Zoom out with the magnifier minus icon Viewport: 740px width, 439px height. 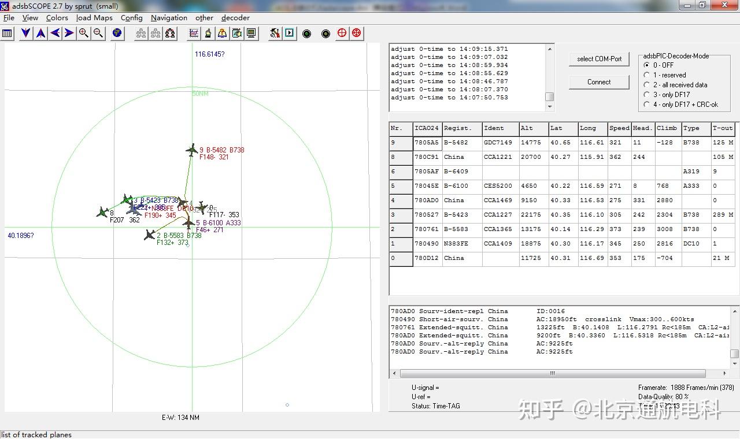tap(98, 34)
